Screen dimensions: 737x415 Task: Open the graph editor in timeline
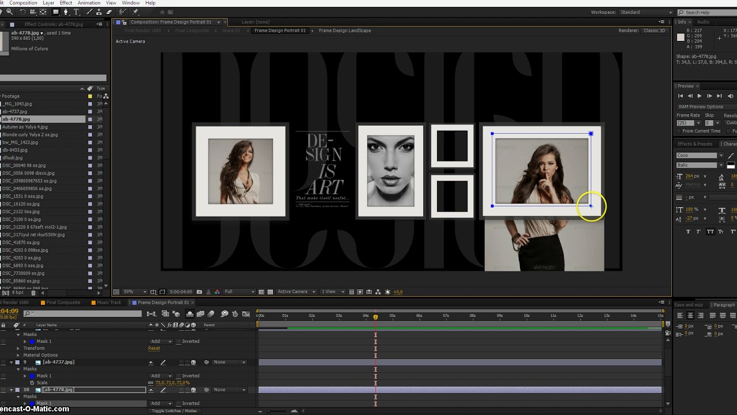246,314
